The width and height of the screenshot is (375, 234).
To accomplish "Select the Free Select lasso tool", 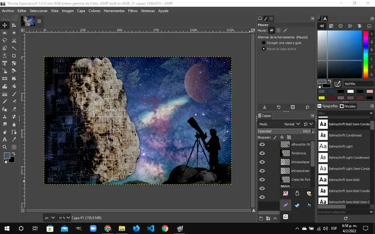I will point(4,40).
